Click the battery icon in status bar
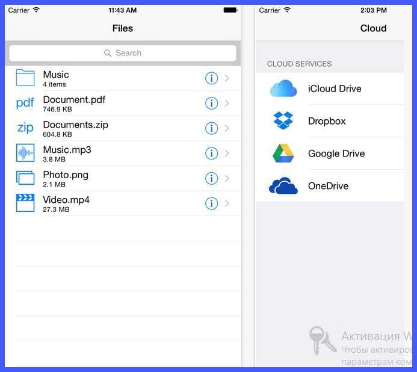This screenshot has width=417, height=372. 230,10
